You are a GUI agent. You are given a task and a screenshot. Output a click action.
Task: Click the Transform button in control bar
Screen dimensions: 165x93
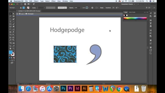tap(108, 8)
